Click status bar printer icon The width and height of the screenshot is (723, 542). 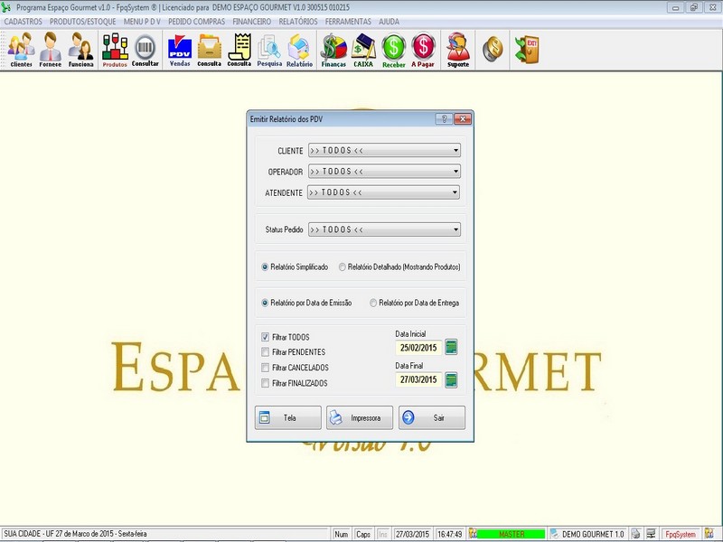click(635, 534)
